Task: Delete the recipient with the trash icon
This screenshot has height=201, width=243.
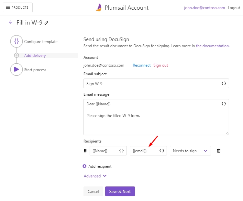Action: tap(219, 151)
